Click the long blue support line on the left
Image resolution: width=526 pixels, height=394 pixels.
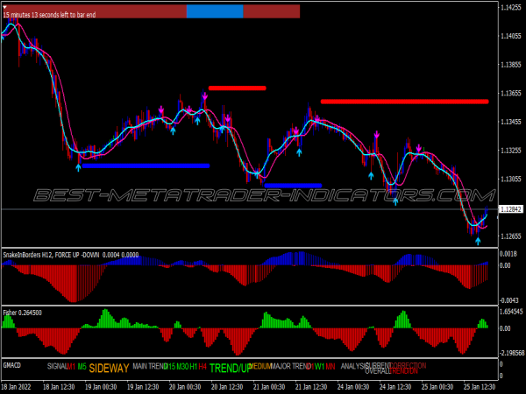click(146, 165)
